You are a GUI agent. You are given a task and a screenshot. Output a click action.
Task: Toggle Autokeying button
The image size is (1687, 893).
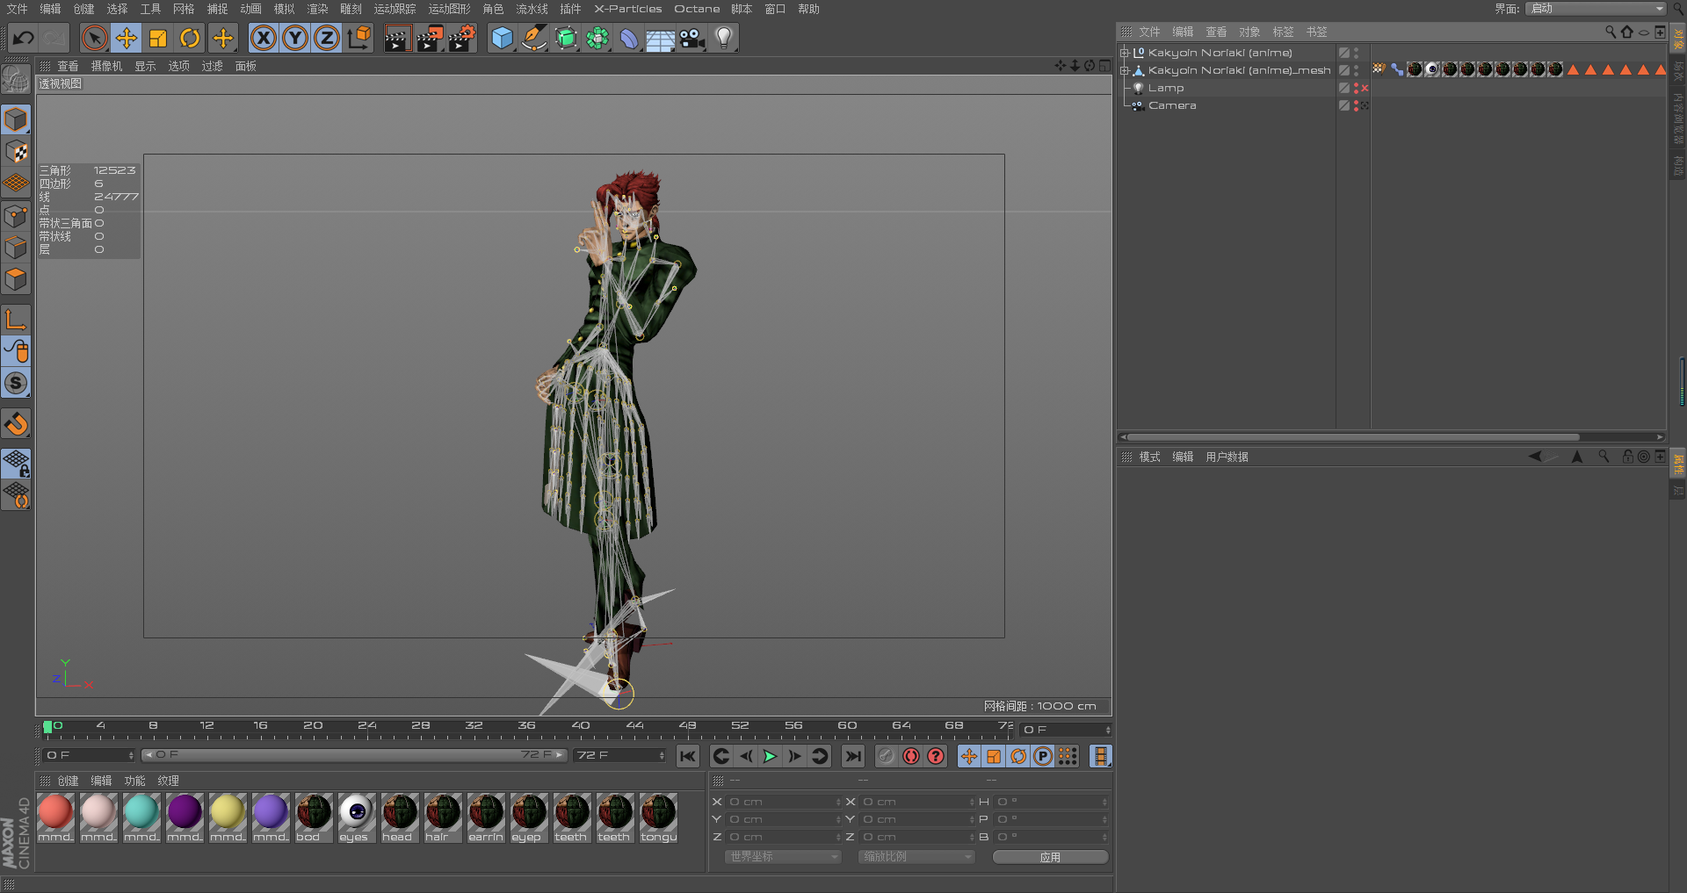[x=911, y=756]
